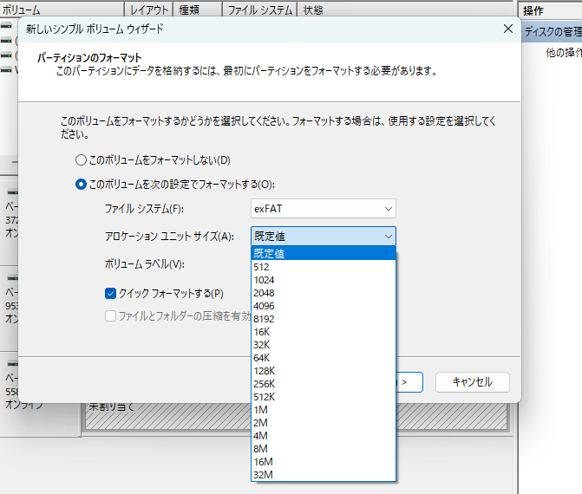The height and width of the screenshot is (494, 582).
Task: Pick 64K allocation unit size
Action: tap(324, 358)
